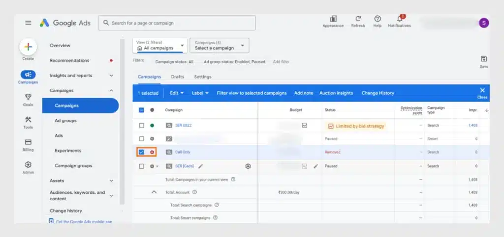Switch to the Drafts tab
Screen dimensions: 504x237
[x=177, y=77]
